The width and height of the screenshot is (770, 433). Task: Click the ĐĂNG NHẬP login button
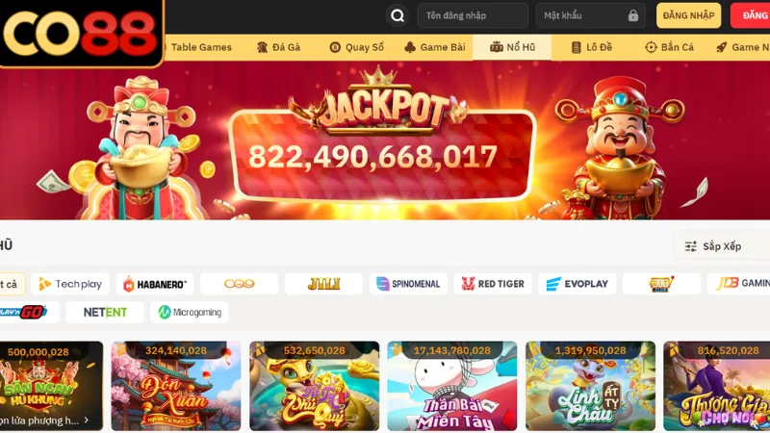point(688,15)
